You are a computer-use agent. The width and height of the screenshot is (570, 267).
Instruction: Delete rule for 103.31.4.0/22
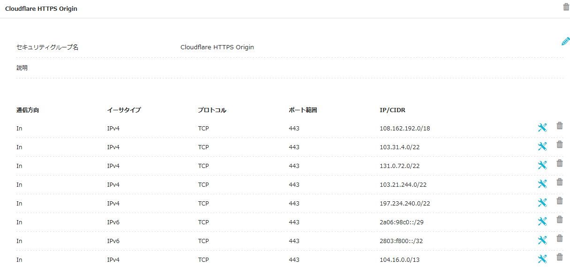tap(560, 145)
